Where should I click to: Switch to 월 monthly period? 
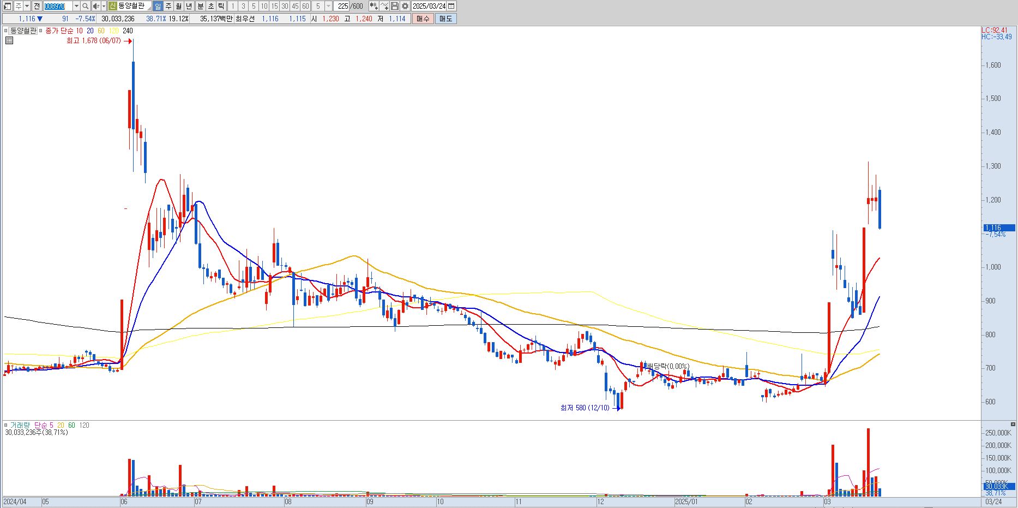pos(178,6)
